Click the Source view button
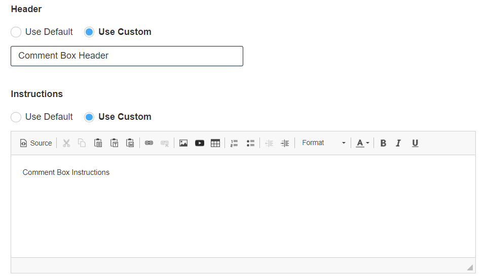This screenshot has height=279, width=488. [36, 143]
